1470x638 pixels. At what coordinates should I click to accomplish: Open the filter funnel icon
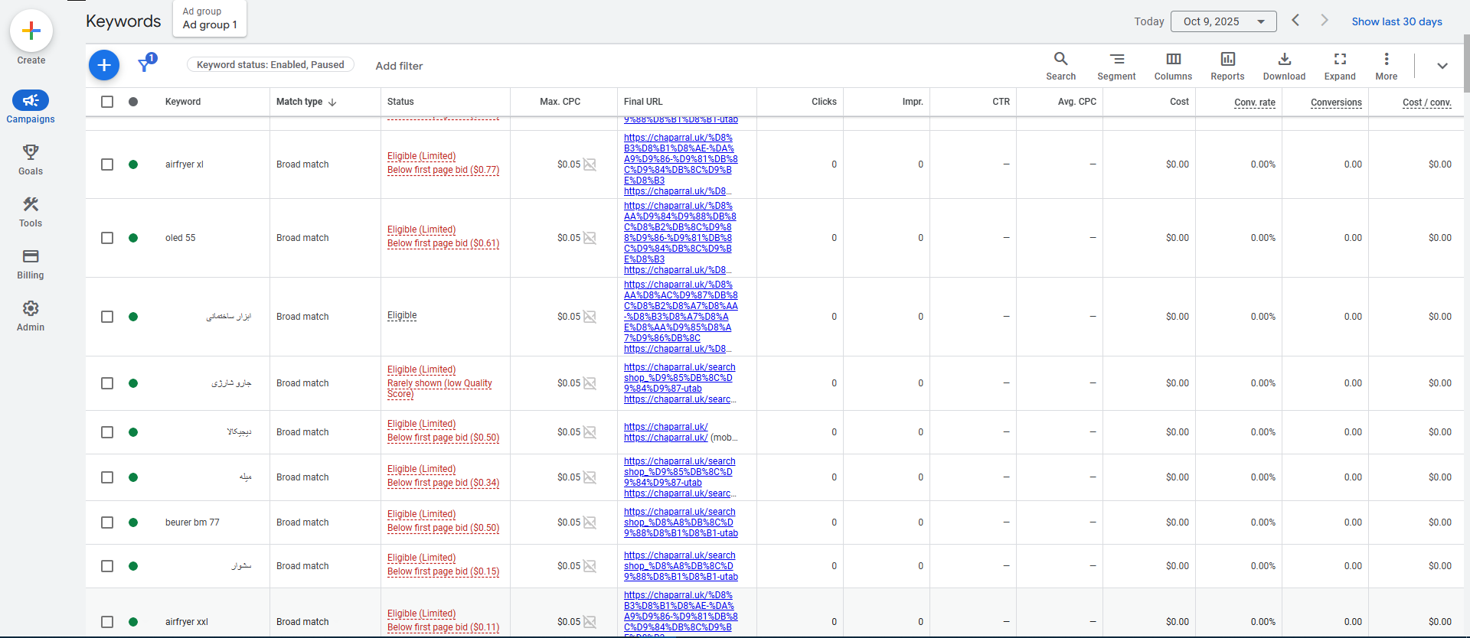pos(145,65)
